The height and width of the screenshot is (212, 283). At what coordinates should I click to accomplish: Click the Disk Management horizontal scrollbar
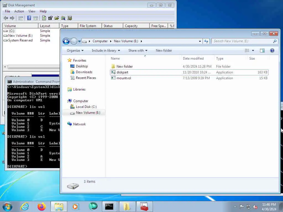(x=33, y=67)
